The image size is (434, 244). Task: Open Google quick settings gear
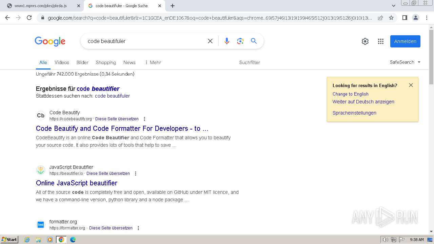pos(365,41)
